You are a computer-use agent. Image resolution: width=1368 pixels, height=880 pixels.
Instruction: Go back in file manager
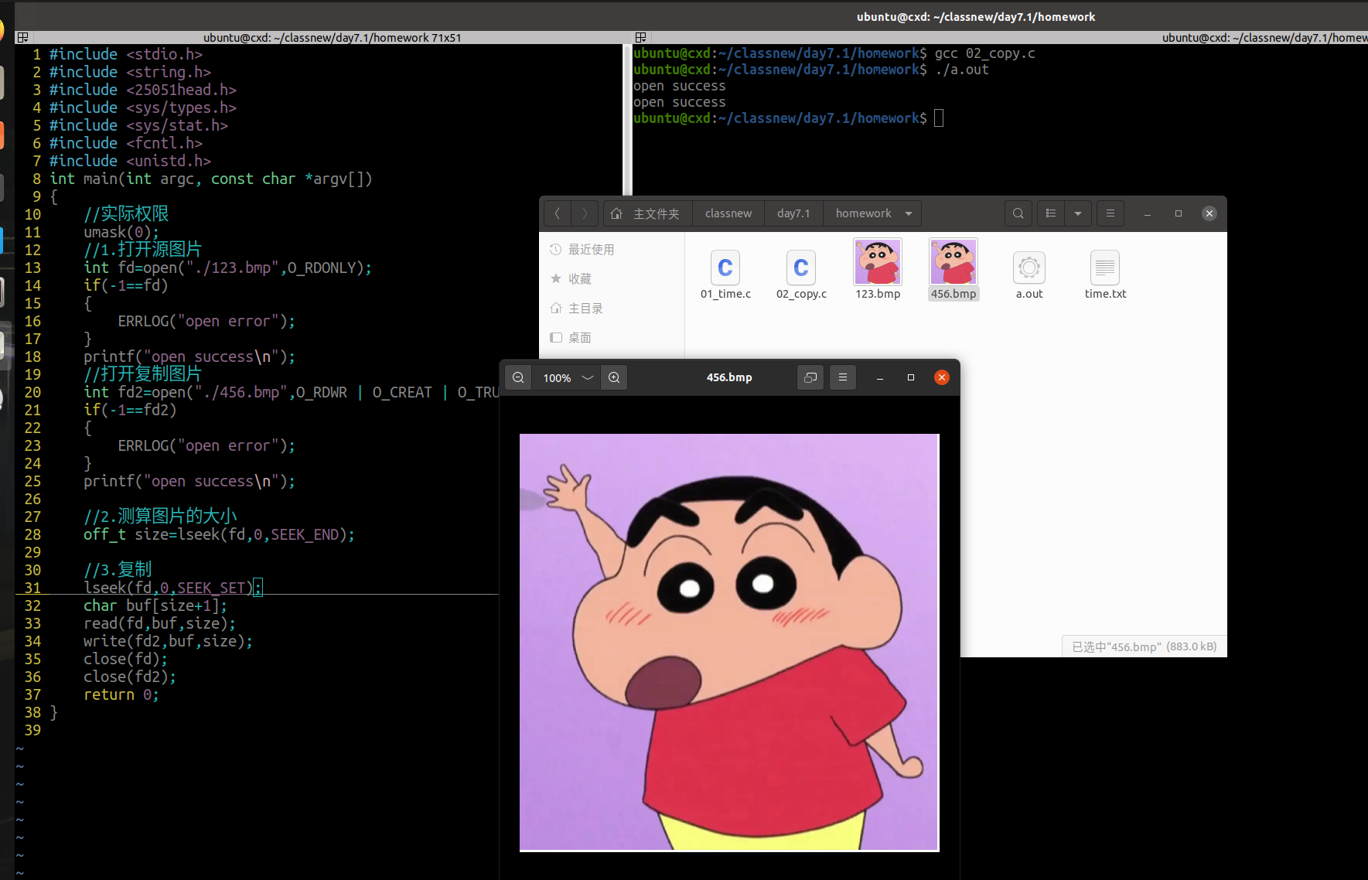(x=558, y=213)
